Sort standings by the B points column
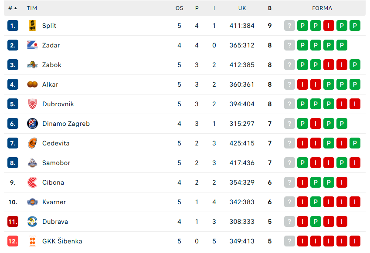Viewport: 370px width, 253px height. coord(270,8)
